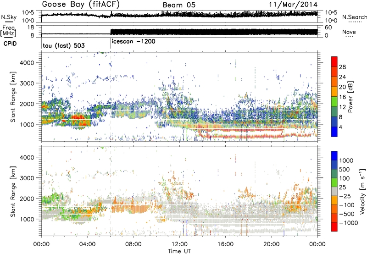Click the "4" label on the power colorbar
Image resolution: width=367 pixels, height=254 pixels.
[x=340, y=127]
